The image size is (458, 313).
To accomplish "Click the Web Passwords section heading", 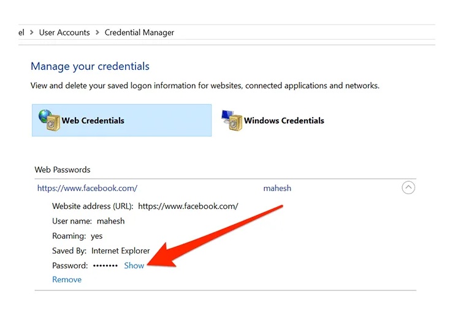I will tap(63, 170).
